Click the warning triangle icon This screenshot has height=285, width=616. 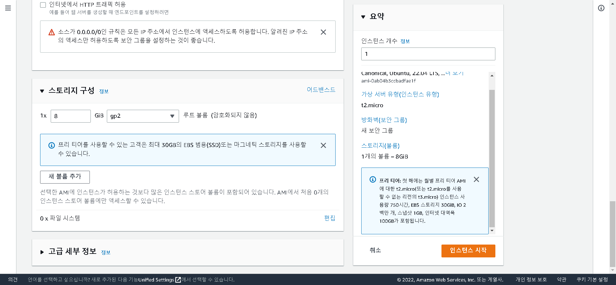pyautogui.click(x=52, y=32)
